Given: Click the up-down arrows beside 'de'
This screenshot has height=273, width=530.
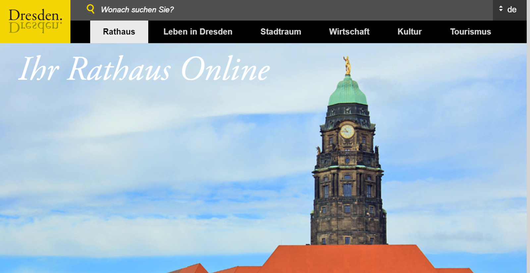Looking at the screenshot, I should [501, 9].
